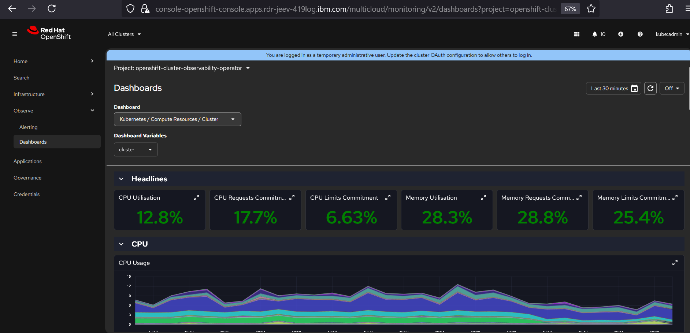Click the plus import icon in header
Viewport: 690px width, 333px height.
tap(620, 34)
